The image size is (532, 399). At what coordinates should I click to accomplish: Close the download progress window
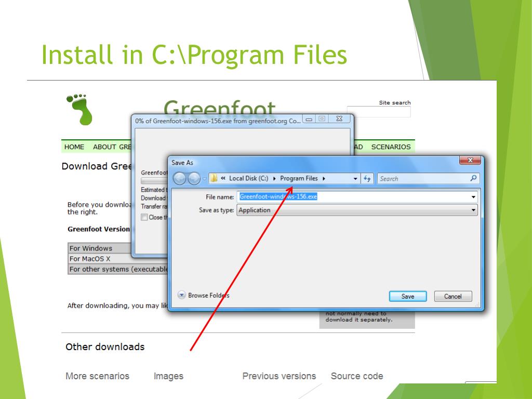339,119
